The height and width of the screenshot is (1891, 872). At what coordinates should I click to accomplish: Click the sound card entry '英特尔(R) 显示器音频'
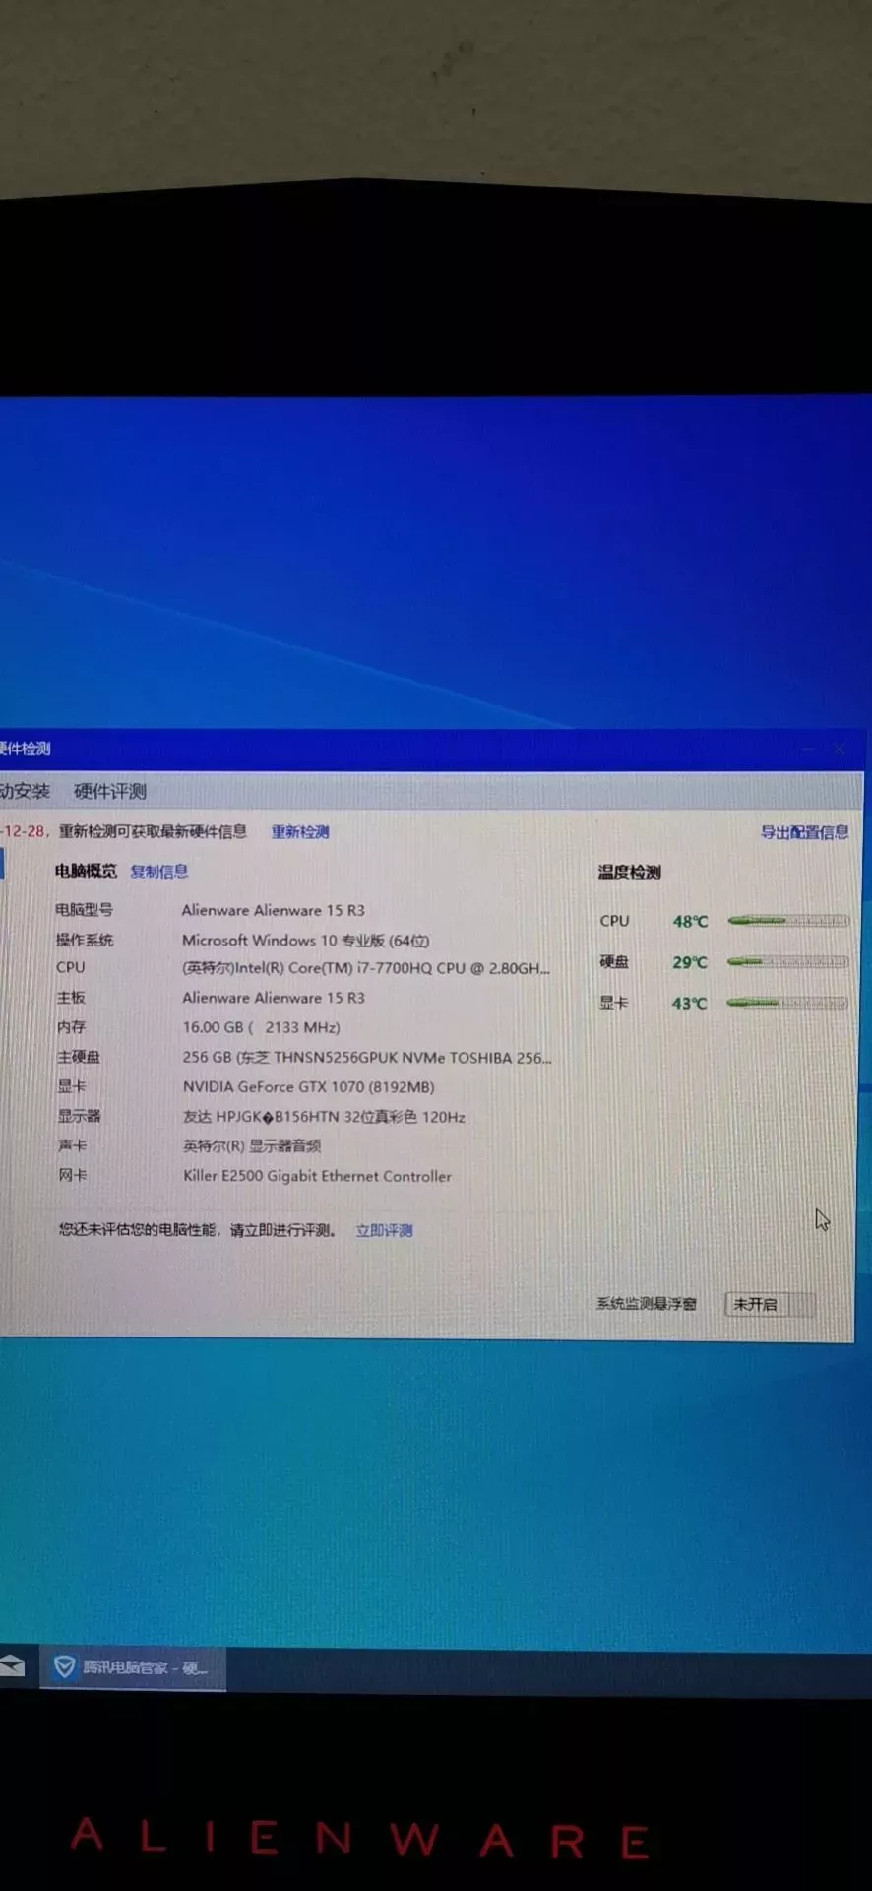tap(252, 1146)
